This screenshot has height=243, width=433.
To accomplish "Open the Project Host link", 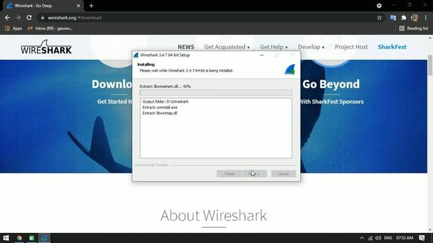I will [x=351, y=47].
